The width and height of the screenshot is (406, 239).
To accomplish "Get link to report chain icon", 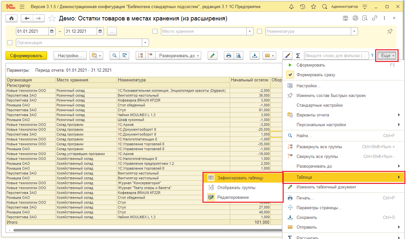I will point(375,18).
